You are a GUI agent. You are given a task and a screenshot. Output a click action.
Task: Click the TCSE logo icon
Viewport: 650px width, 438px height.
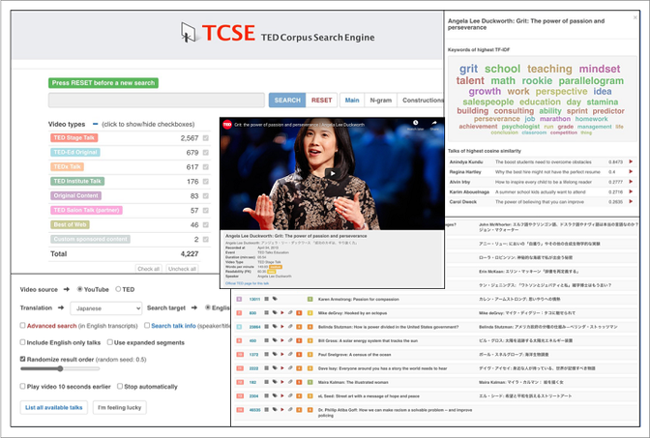[189, 32]
